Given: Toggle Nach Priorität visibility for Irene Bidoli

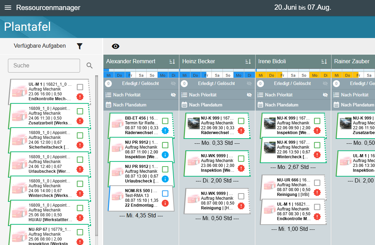Looking at the screenshot, I should click(x=325, y=95).
